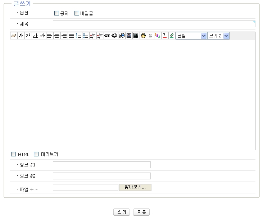Screen dimensions: 263x220
Task: Justify the text alignment
Action: coord(71,36)
